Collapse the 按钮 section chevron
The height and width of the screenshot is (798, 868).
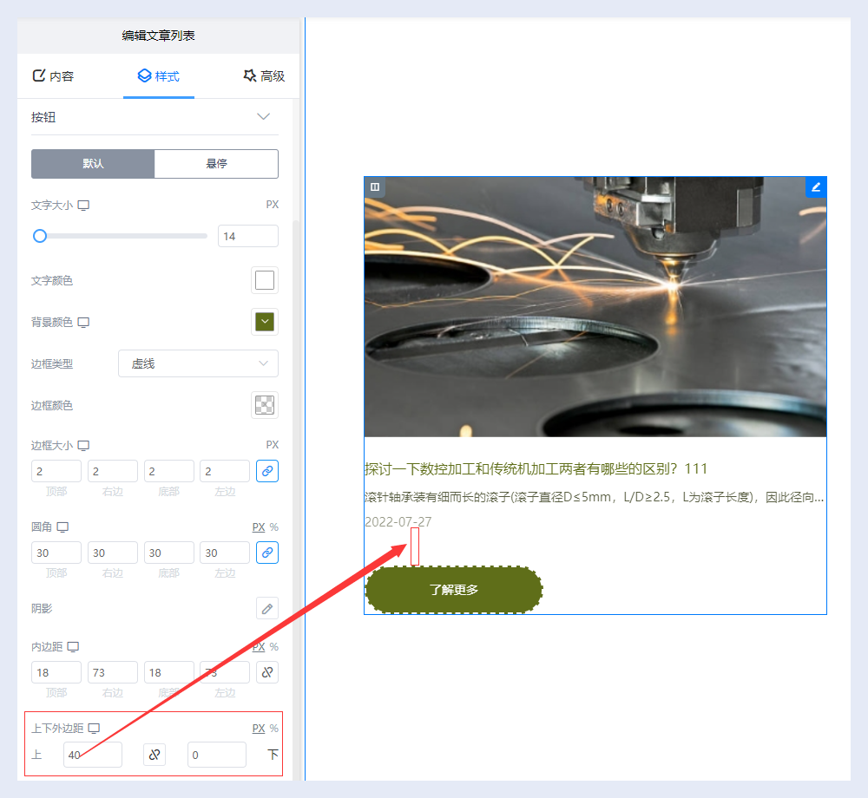(264, 117)
